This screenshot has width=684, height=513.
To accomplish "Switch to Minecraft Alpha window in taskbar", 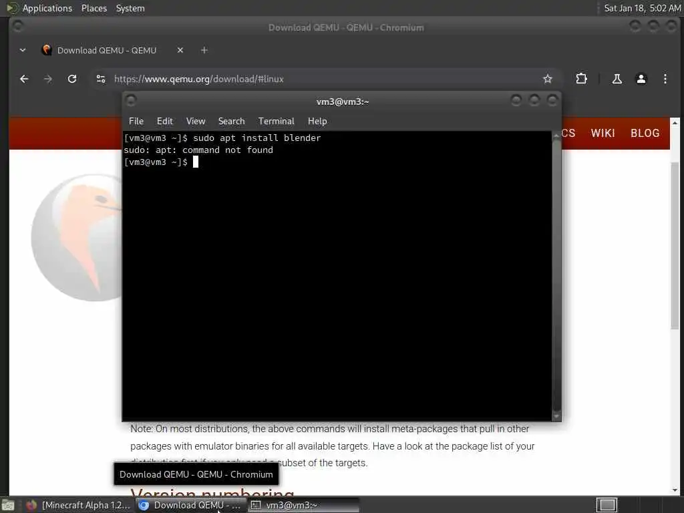I will pyautogui.click(x=79, y=505).
